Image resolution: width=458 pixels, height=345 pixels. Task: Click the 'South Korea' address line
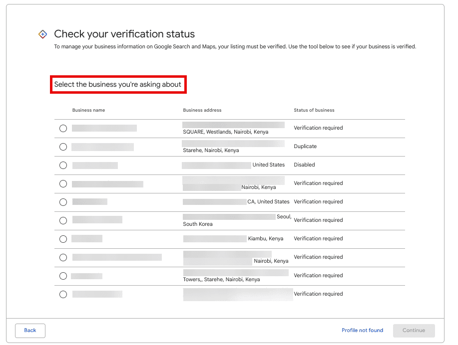pos(198,224)
